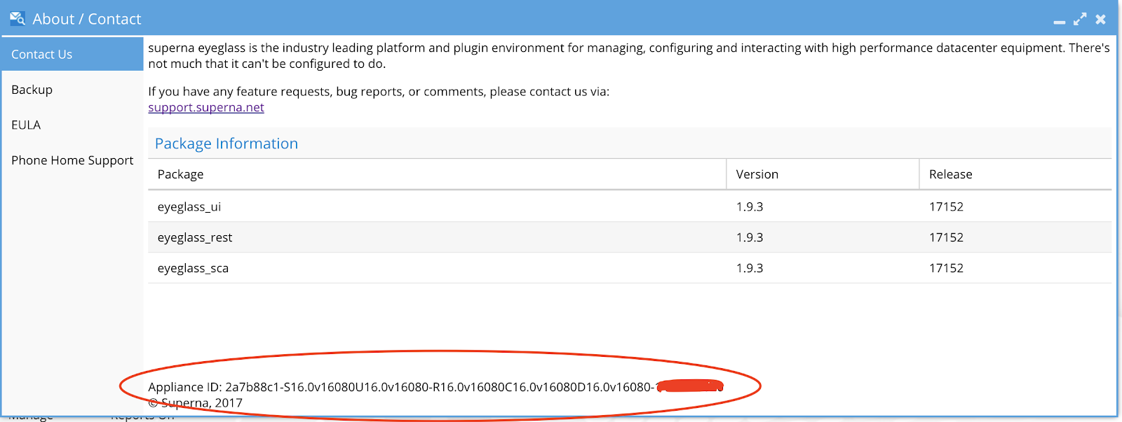The width and height of the screenshot is (1122, 422).
Task: Select the Contact Us tab
Action: click(x=72, y=54)
